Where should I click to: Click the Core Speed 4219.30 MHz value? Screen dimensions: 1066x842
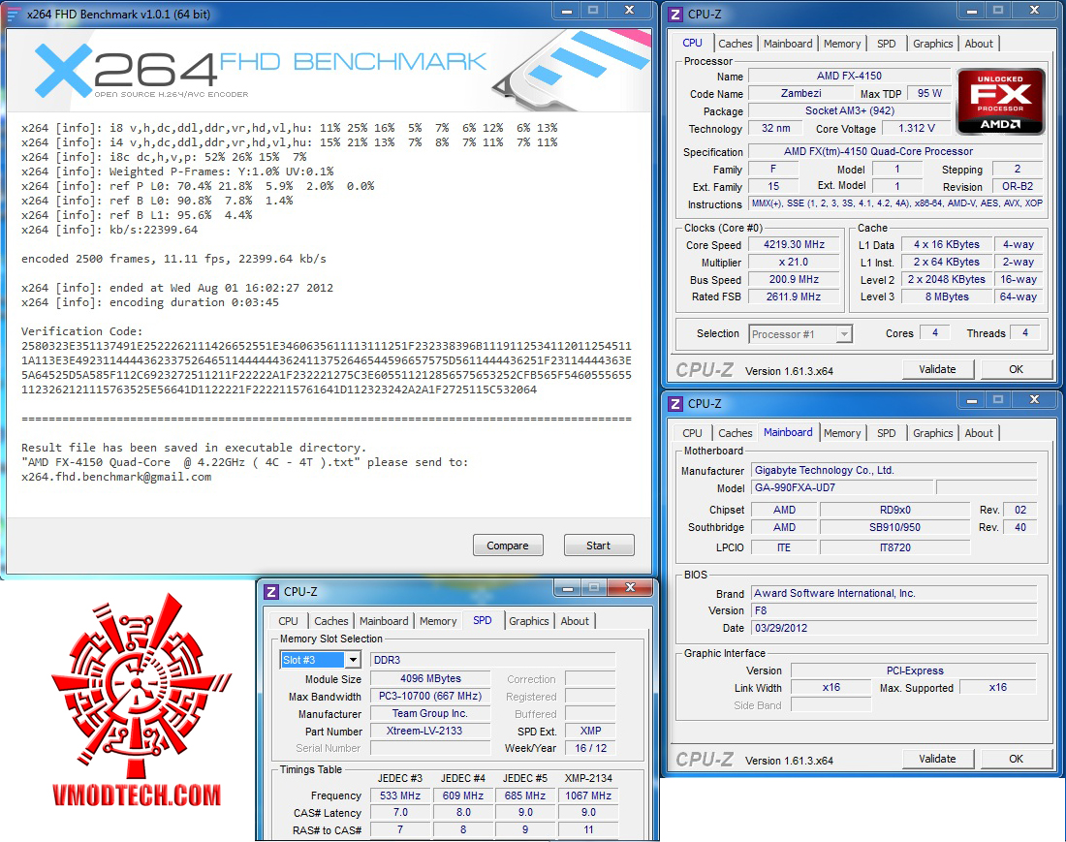pyautogui.click(x=794, y=244)
